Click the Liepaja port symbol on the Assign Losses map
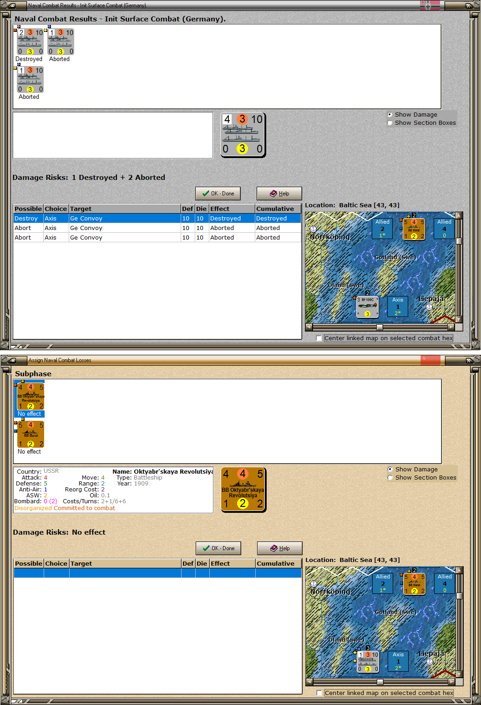Screen dimensions: 481x705 430,661
